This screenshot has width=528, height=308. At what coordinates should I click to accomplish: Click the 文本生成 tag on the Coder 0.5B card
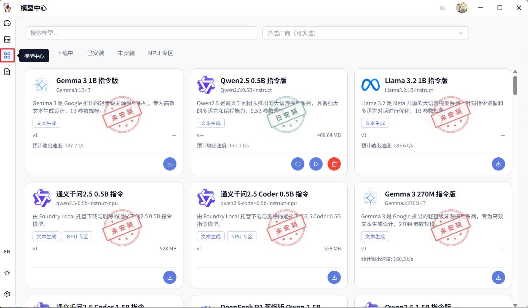pyautogui.click(x=211, y=237)
